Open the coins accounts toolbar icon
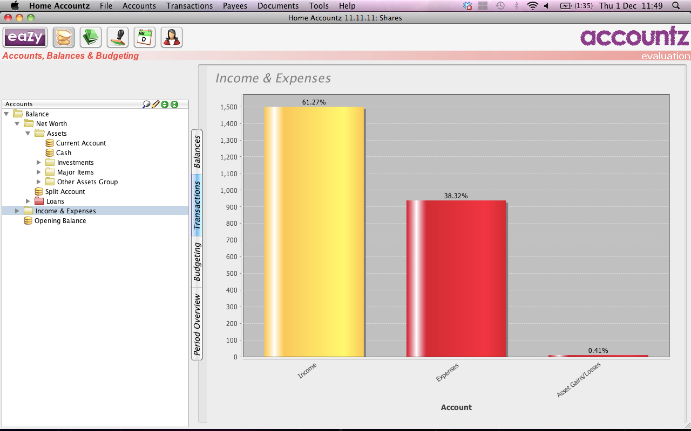The height and width of the screenshot is (431, 691). (64, 37)
